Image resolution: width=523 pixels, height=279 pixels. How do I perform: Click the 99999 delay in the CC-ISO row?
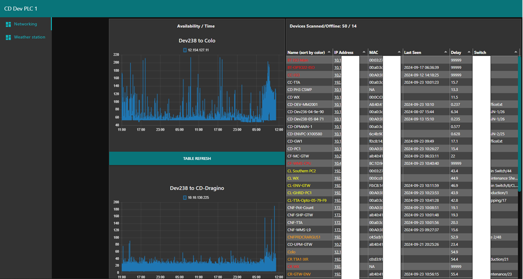(x=456, y=75)
